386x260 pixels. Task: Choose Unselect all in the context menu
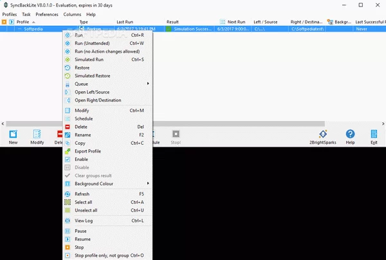[86, 210]
